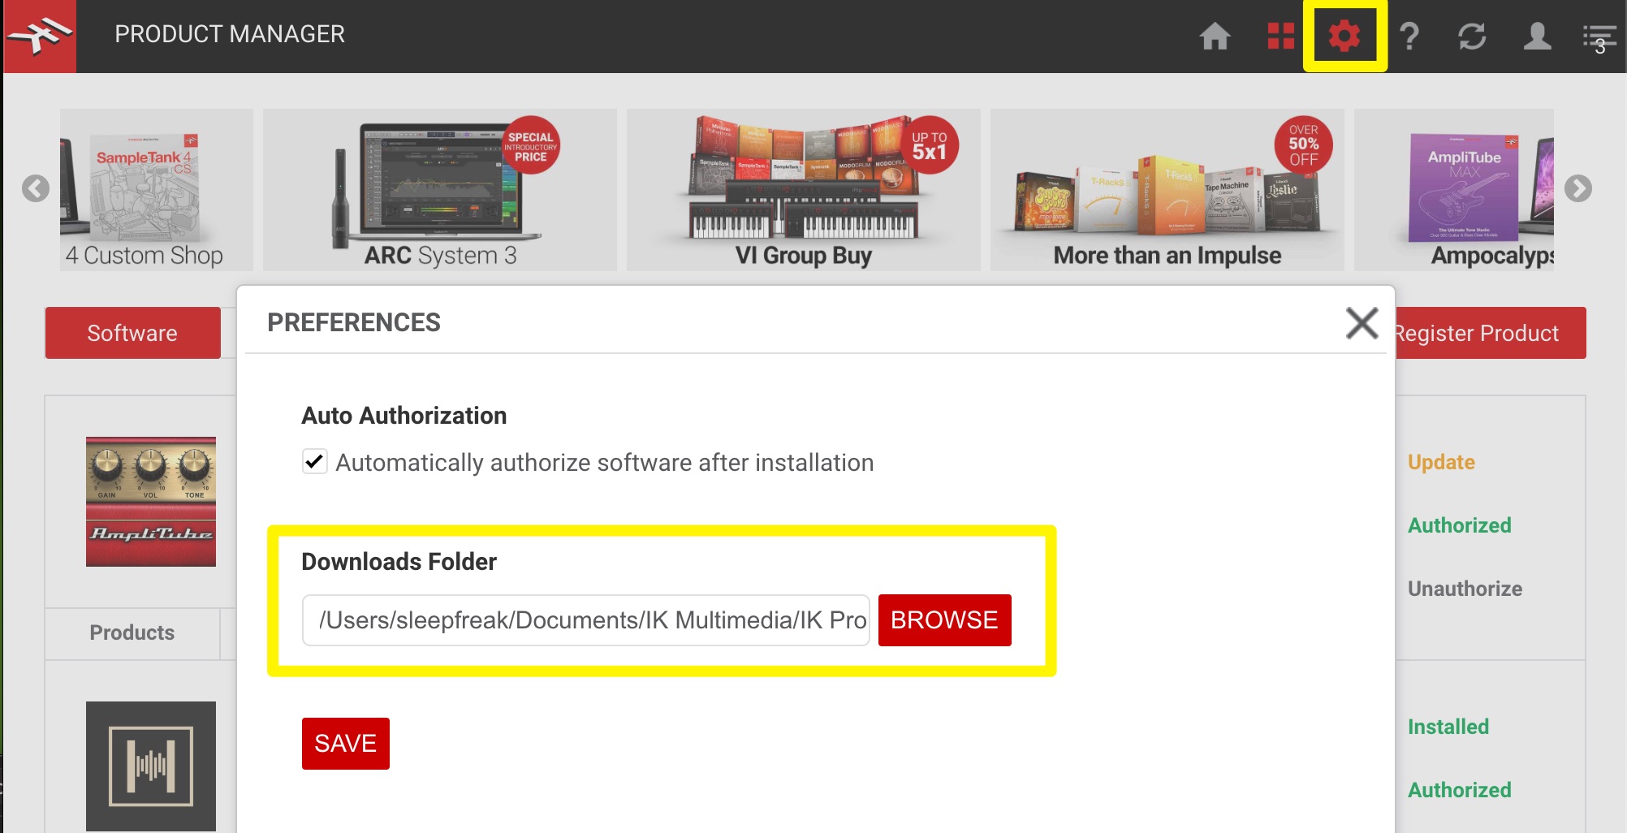1627x833 pixels.
Task: Go to Home via house icon
Action: [x=1215, y=37]
